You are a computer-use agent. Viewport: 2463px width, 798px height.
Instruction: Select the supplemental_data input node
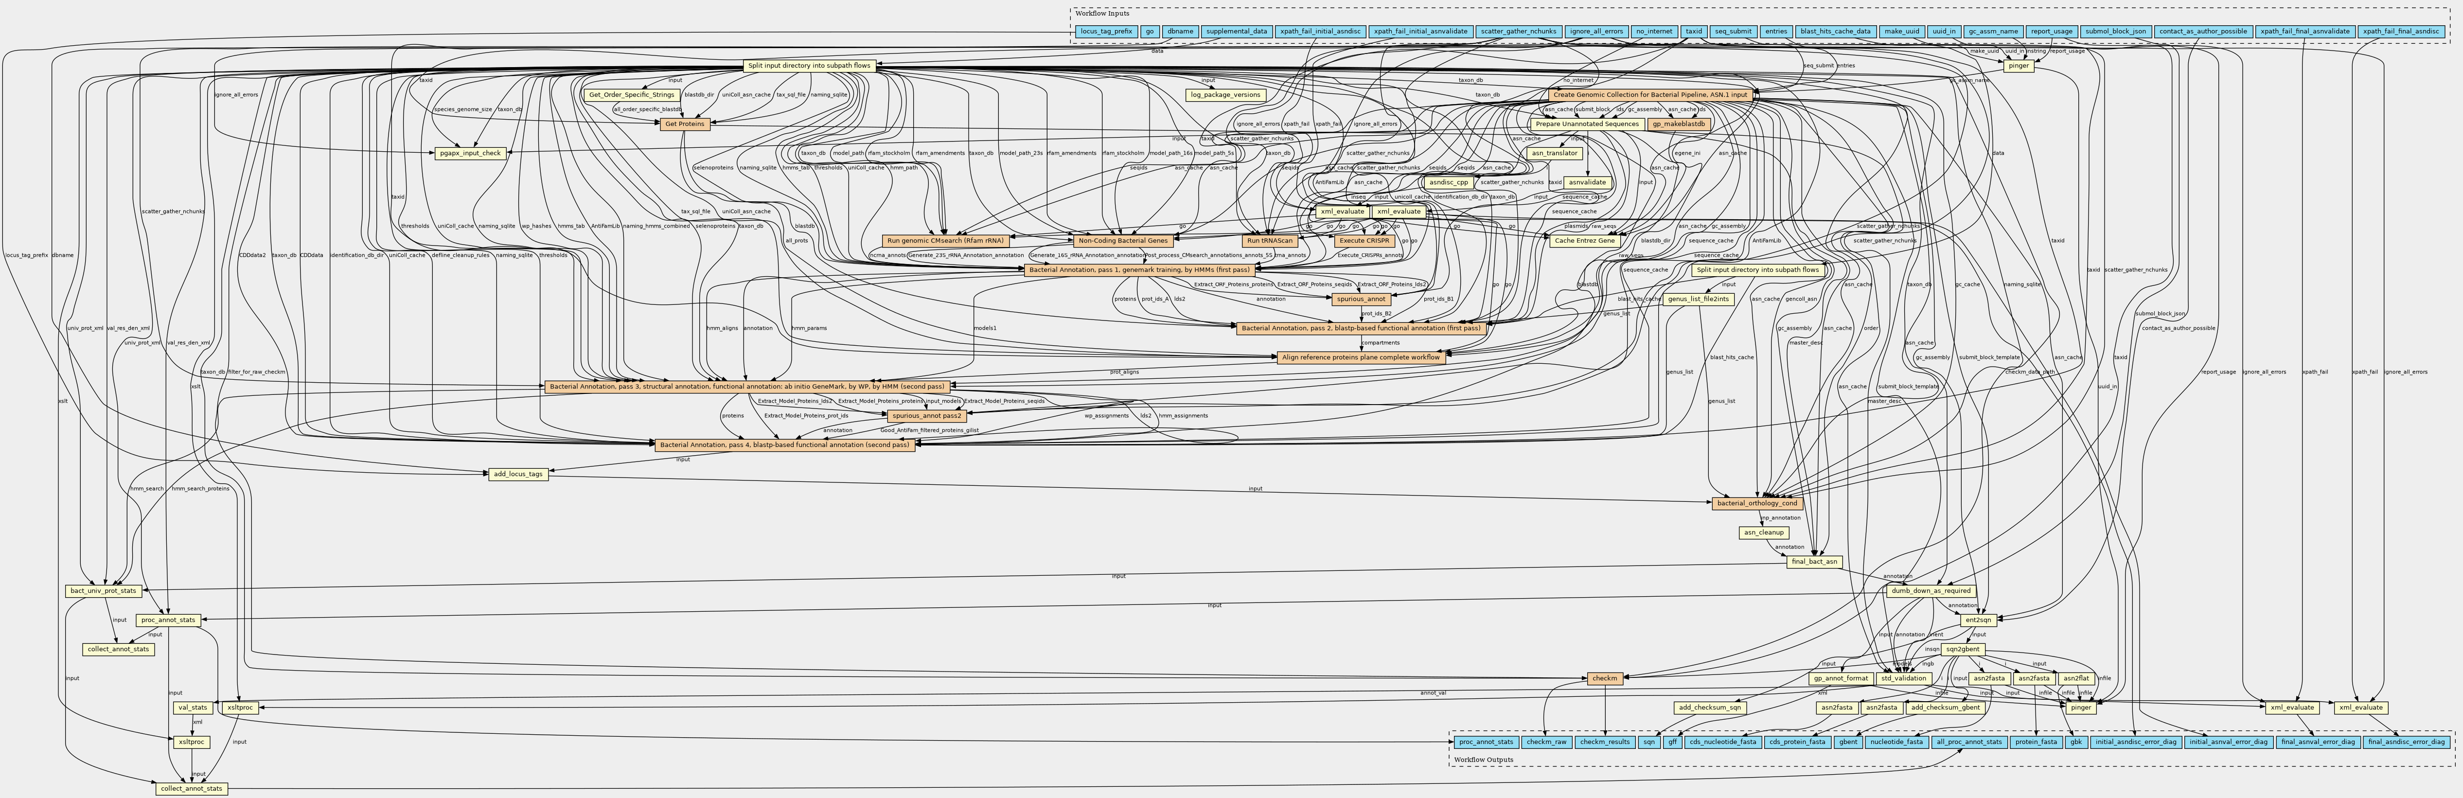(1236, 32)
